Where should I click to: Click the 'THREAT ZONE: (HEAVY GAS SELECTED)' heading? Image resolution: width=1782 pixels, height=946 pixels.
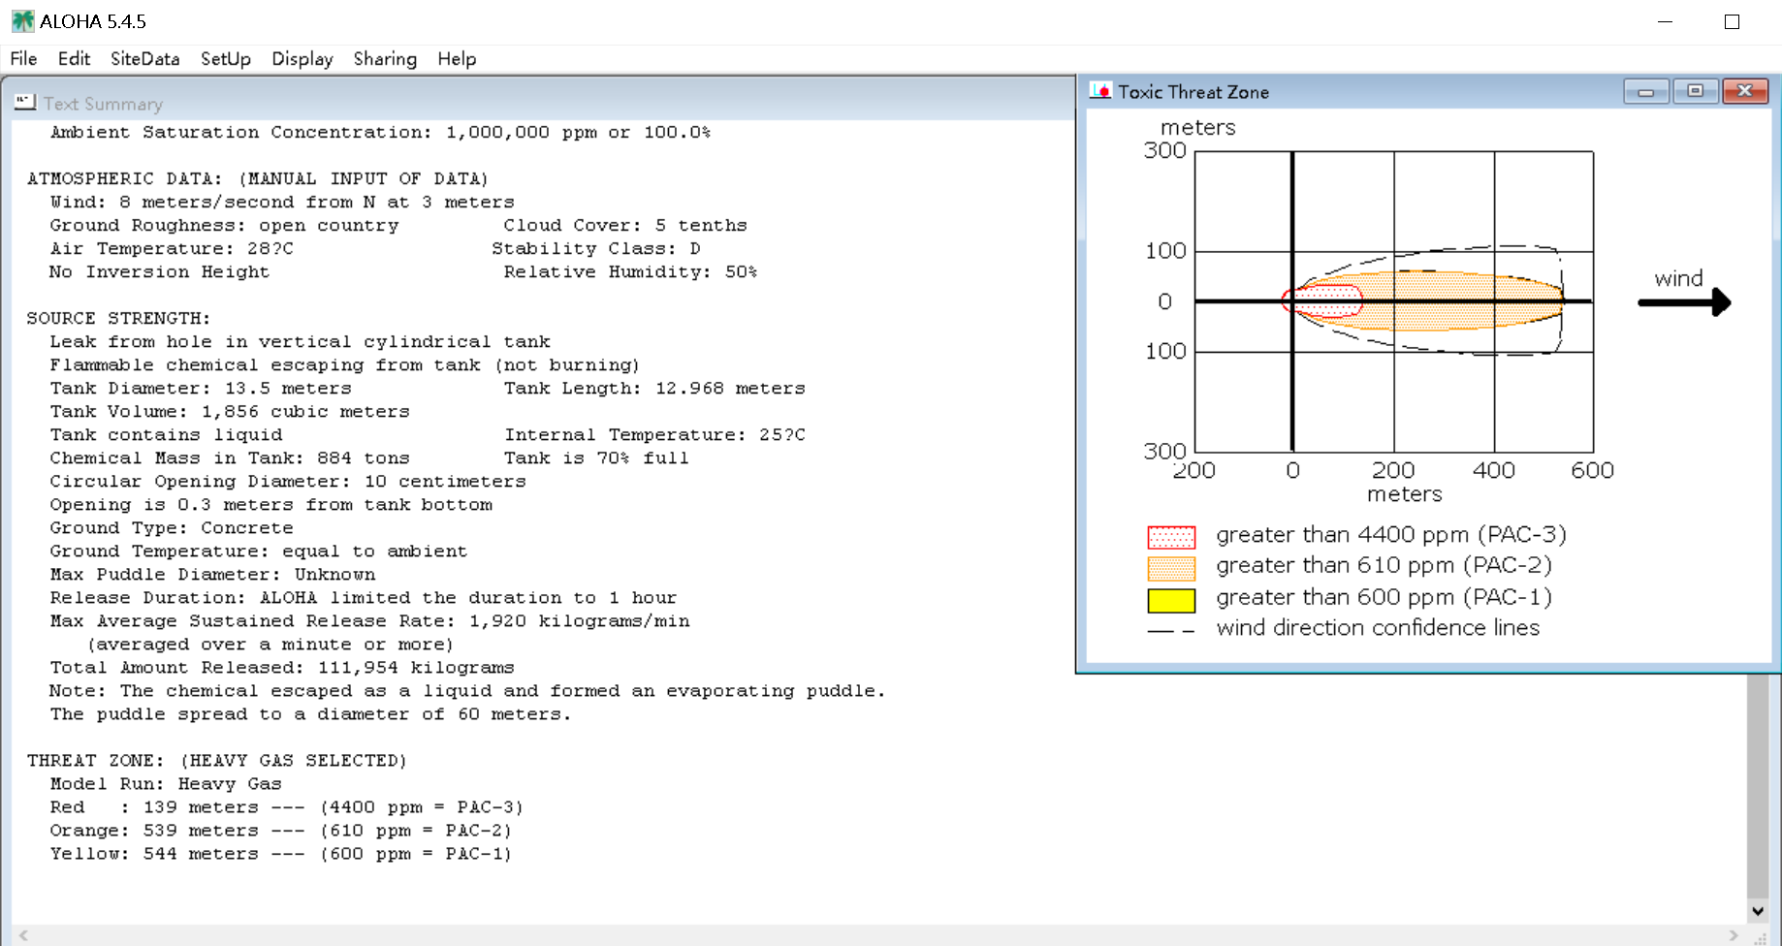tap(216, 760)
